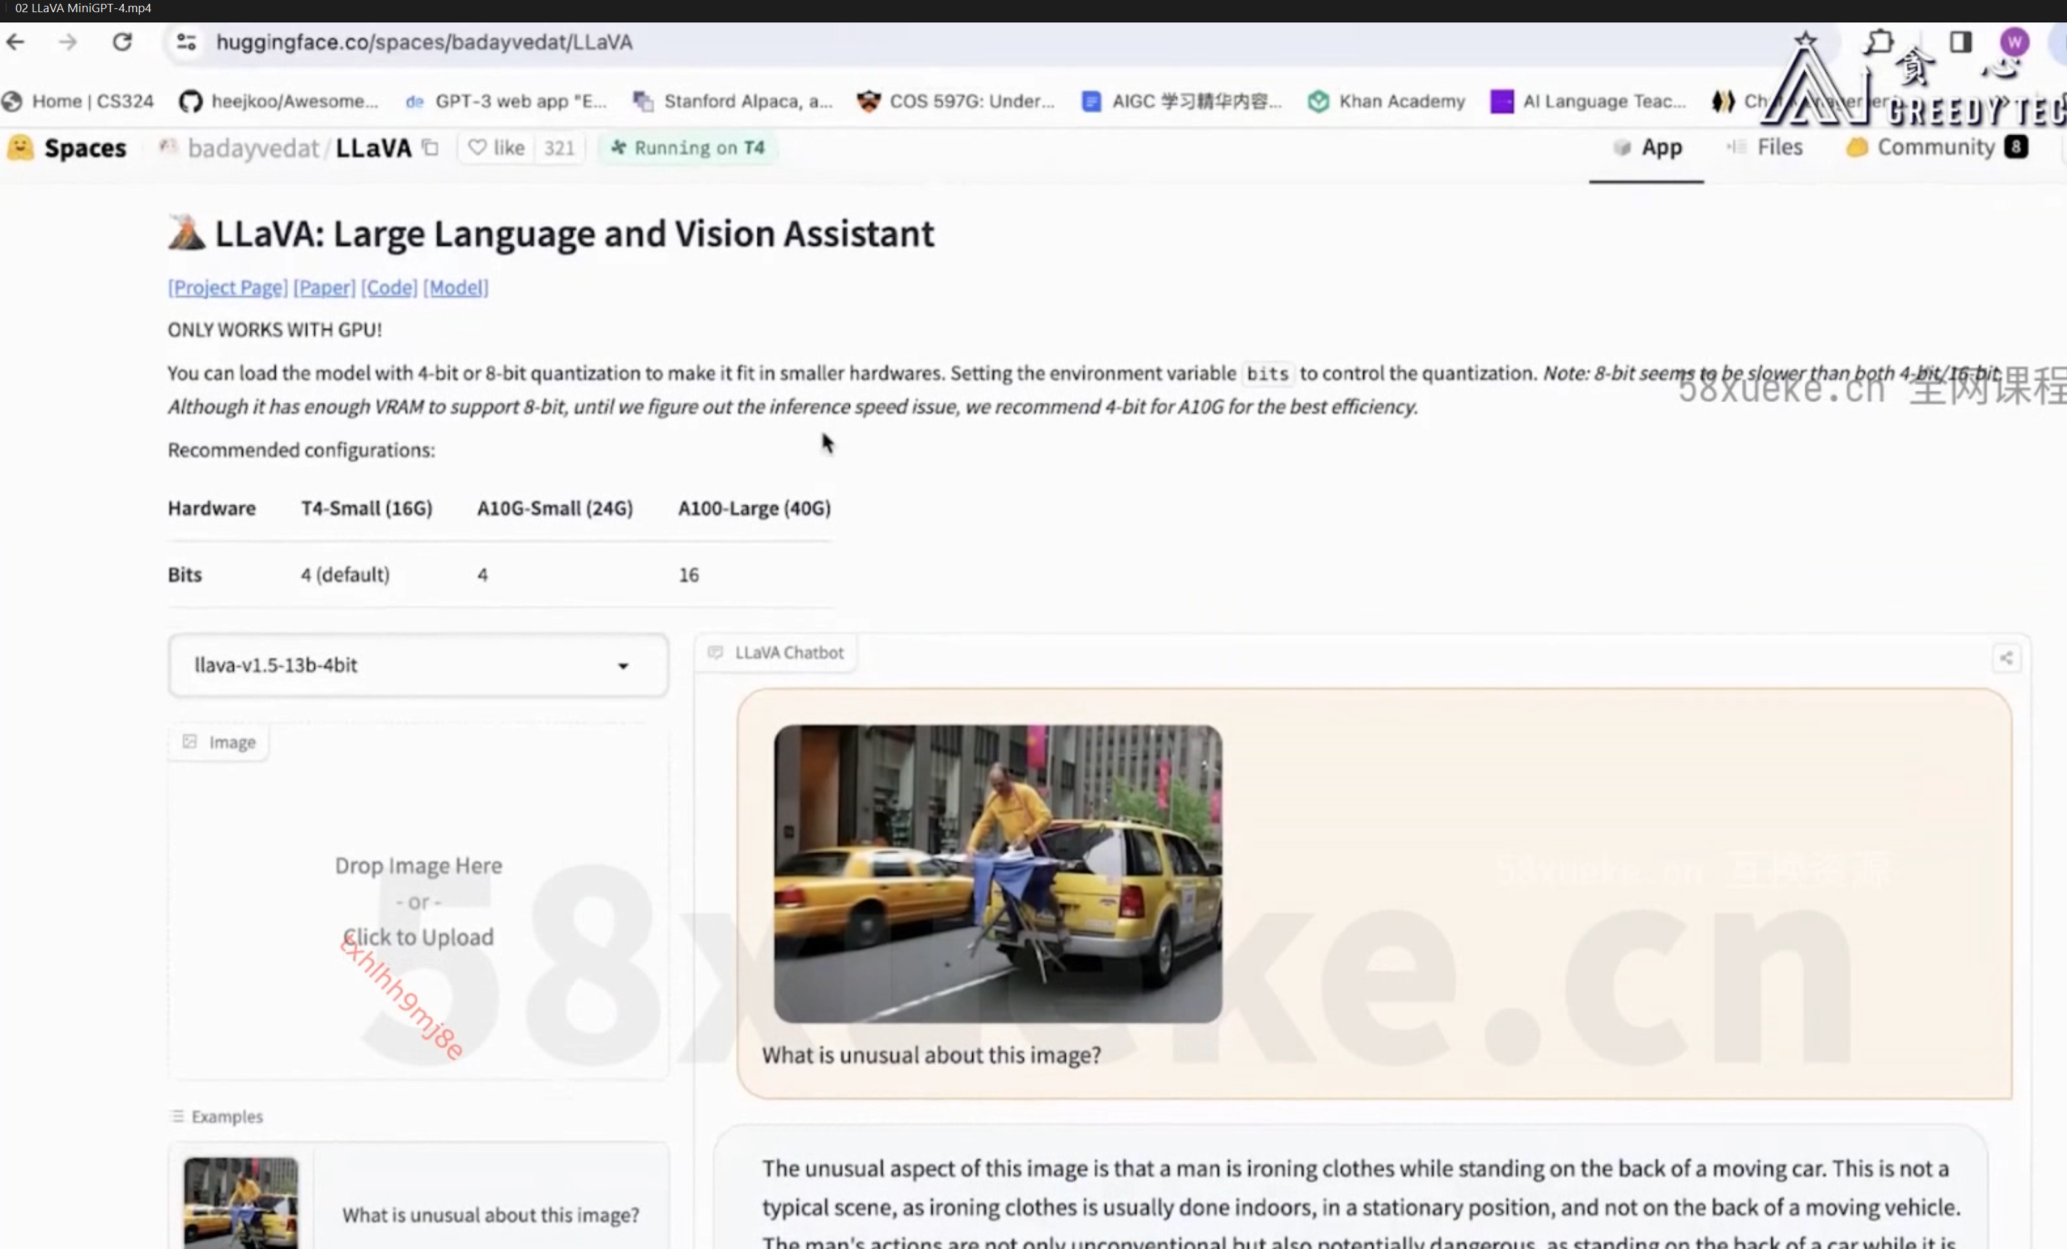Like the LLaVA space
2067x1249 pixels.
pyautogui.click(x=496, y=147)
